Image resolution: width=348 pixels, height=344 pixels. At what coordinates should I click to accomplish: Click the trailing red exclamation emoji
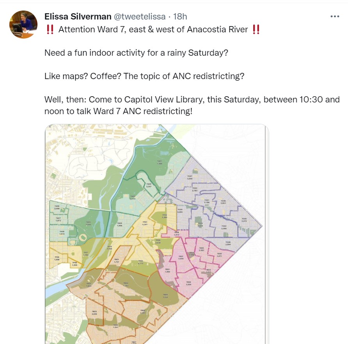[x=256, y=30]
